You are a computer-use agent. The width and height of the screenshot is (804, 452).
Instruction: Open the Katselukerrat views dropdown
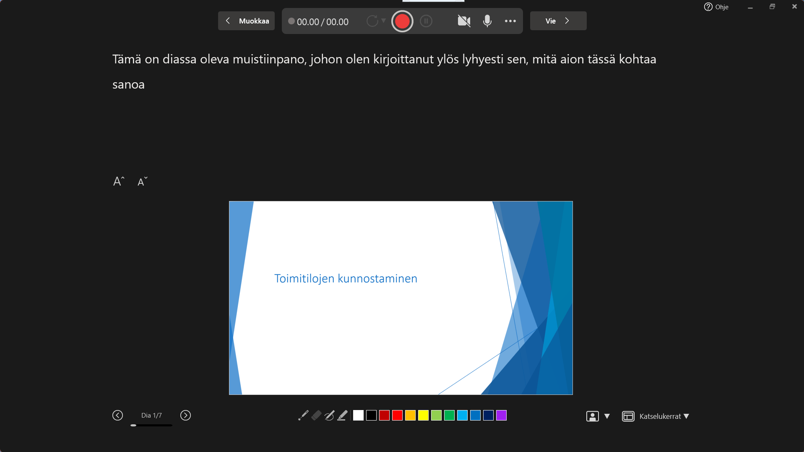coord(664,416)
